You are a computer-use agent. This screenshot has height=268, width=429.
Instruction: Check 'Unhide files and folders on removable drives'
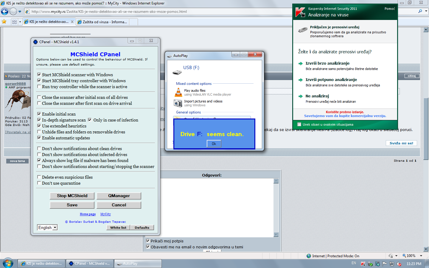tap(39, 132)
